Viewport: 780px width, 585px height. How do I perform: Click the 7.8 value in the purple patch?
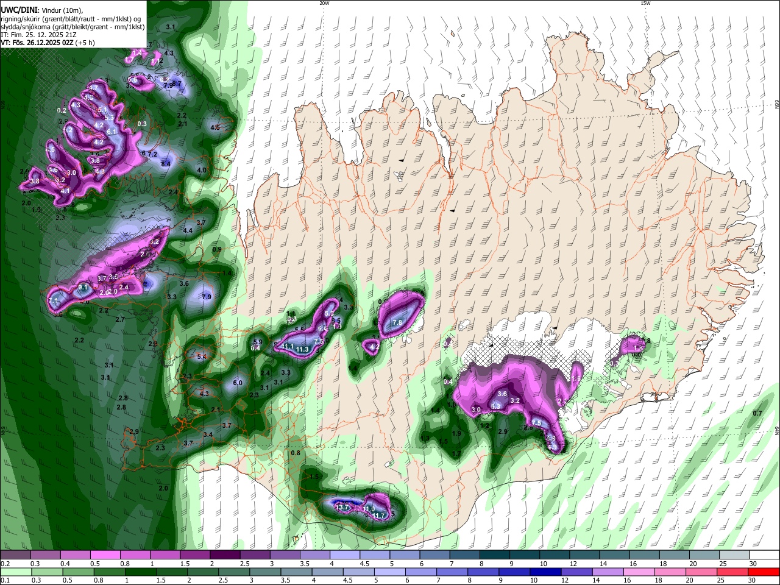click(397, 322)
